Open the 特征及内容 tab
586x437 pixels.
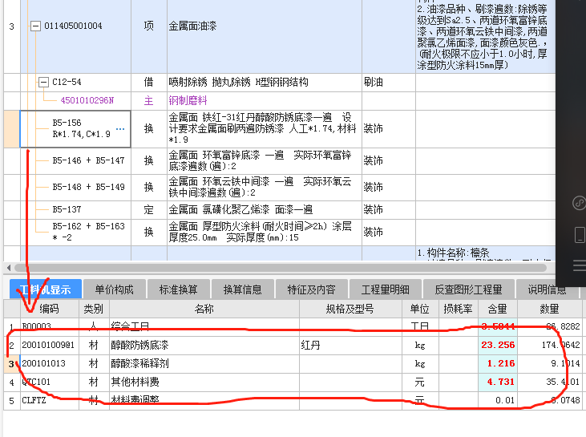point(311,289)
